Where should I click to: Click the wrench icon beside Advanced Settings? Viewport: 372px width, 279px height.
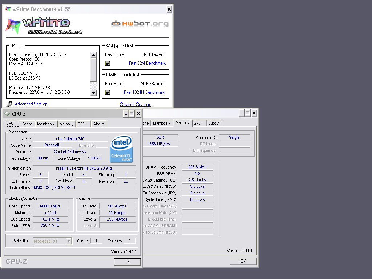[x=9, y=104]
